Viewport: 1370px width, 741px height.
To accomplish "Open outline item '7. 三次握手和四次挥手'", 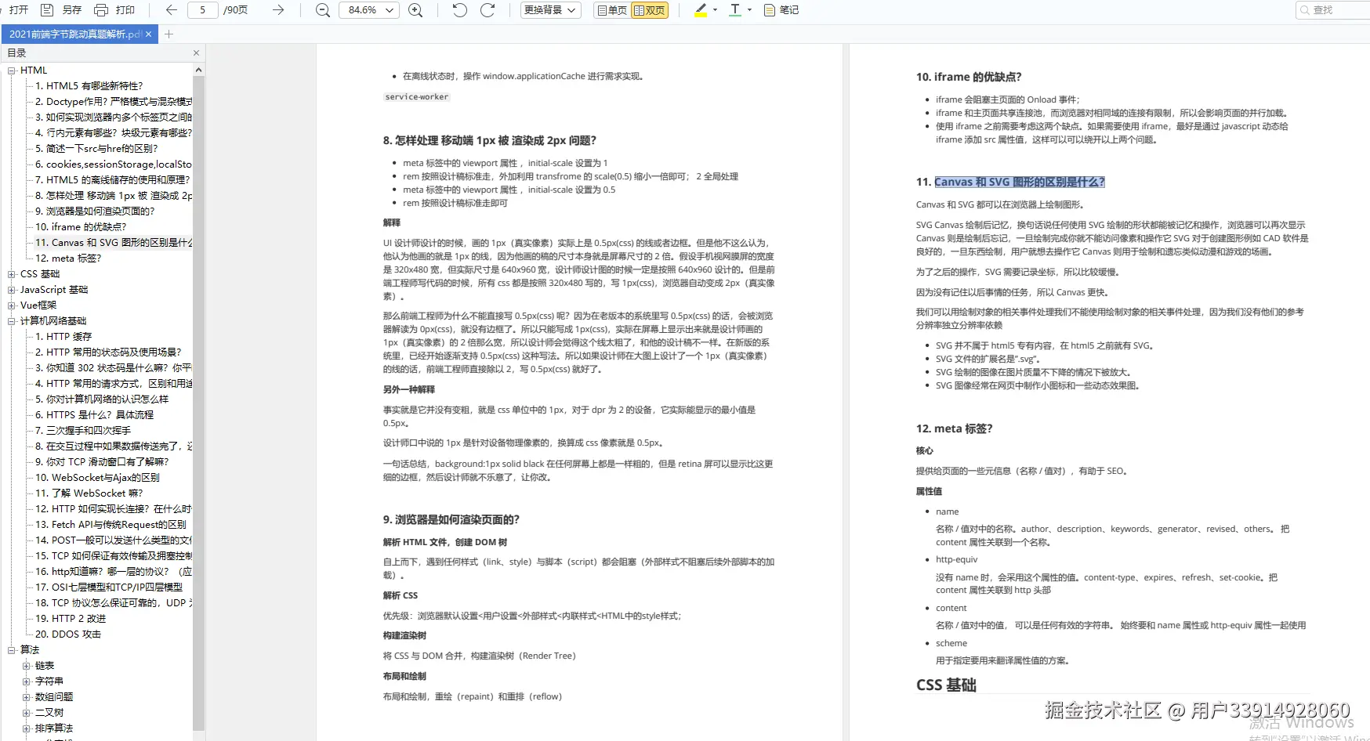I will tap(83, 431).
